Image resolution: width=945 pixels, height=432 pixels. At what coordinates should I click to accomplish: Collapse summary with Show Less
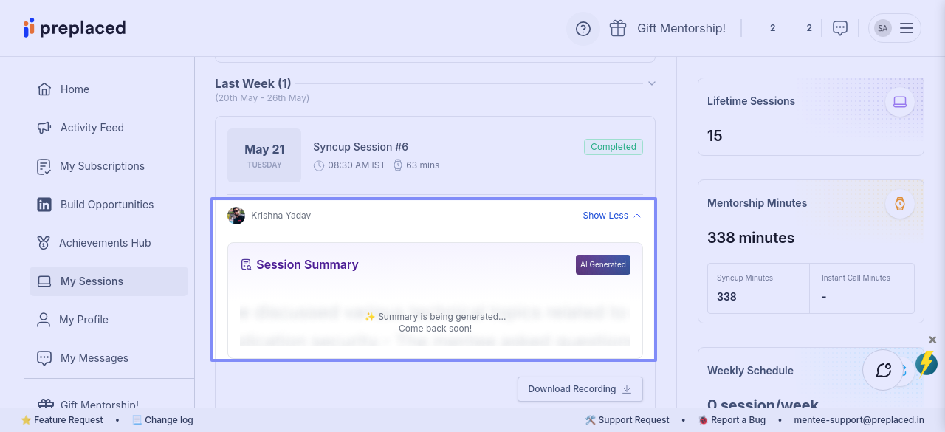click(611, 216)
